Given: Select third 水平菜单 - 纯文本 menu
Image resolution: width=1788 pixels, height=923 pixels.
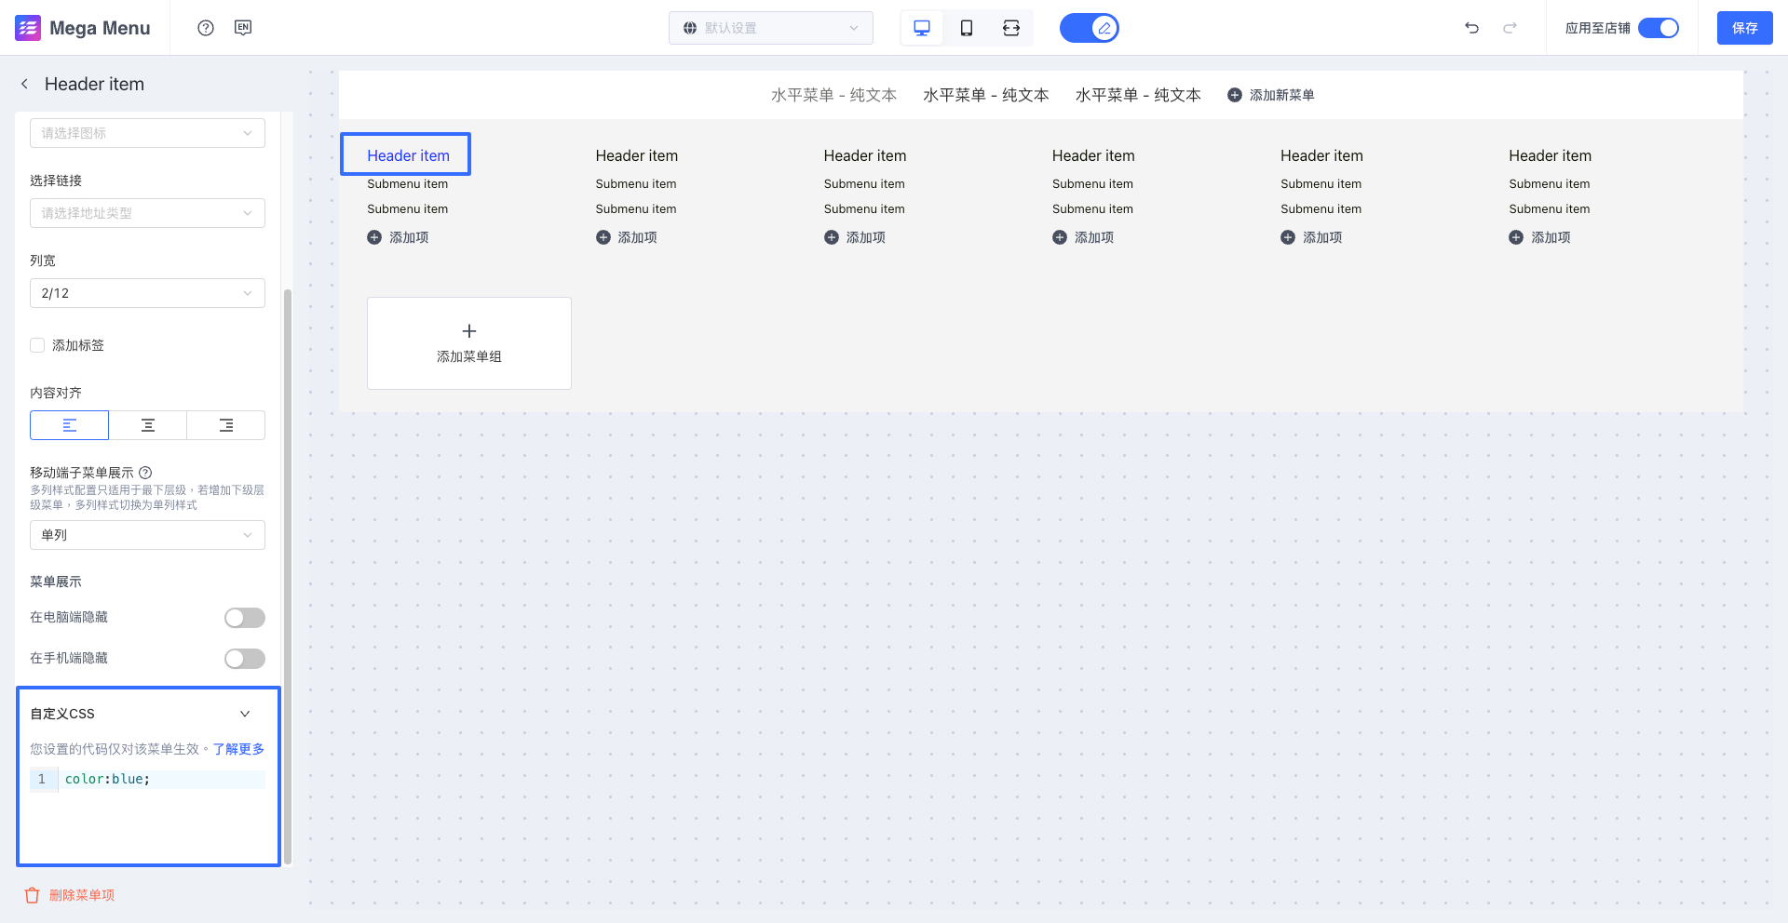Looking at the screenshot, I should point(1138,95).
